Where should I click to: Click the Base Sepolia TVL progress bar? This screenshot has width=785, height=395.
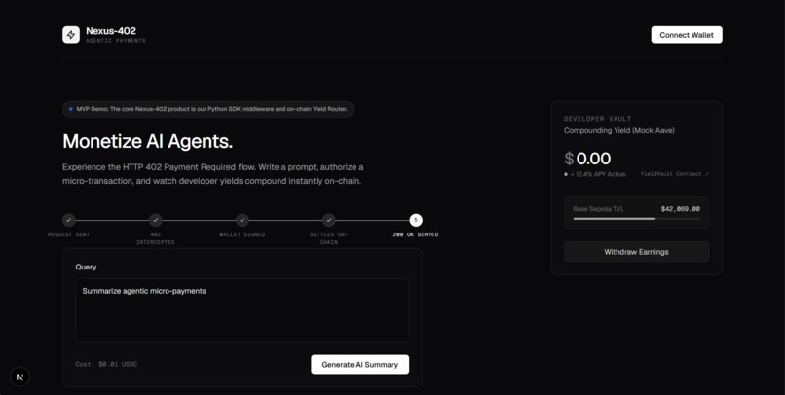point(636,219)
